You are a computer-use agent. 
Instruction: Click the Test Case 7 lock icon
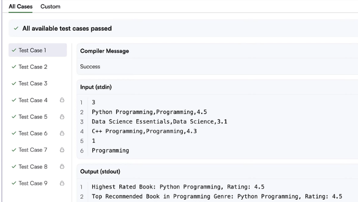click(x=62, y=150)
